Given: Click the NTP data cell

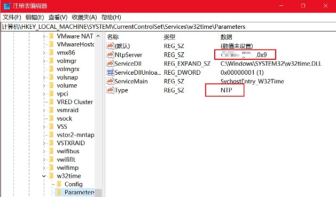Looking at the screenshot, I should coord(226,90).
